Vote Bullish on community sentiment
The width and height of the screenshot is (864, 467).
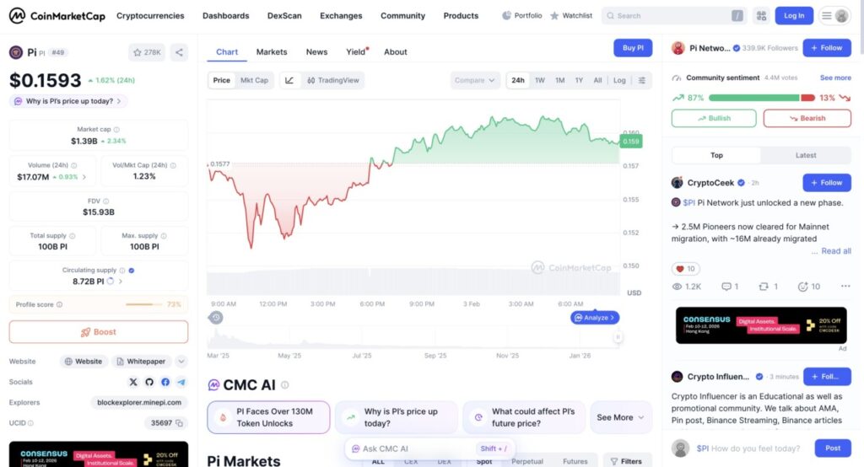[713, 118]
